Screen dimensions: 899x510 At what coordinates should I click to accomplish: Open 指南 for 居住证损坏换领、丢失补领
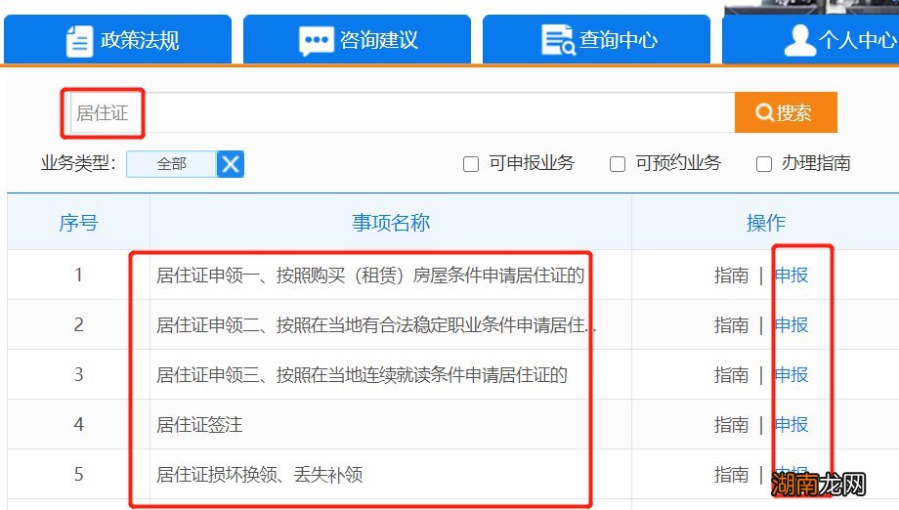tap(732, 475)
